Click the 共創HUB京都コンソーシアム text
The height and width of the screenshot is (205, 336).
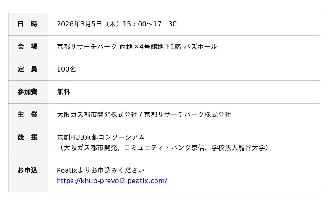tap(101, 137)
